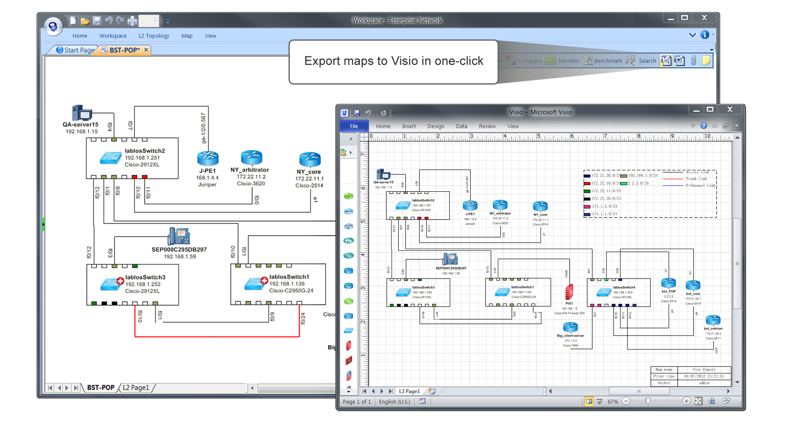
Task: Select bst_netman router in Visio drawing
Action: pyautogui.click(x=713, y=320)
